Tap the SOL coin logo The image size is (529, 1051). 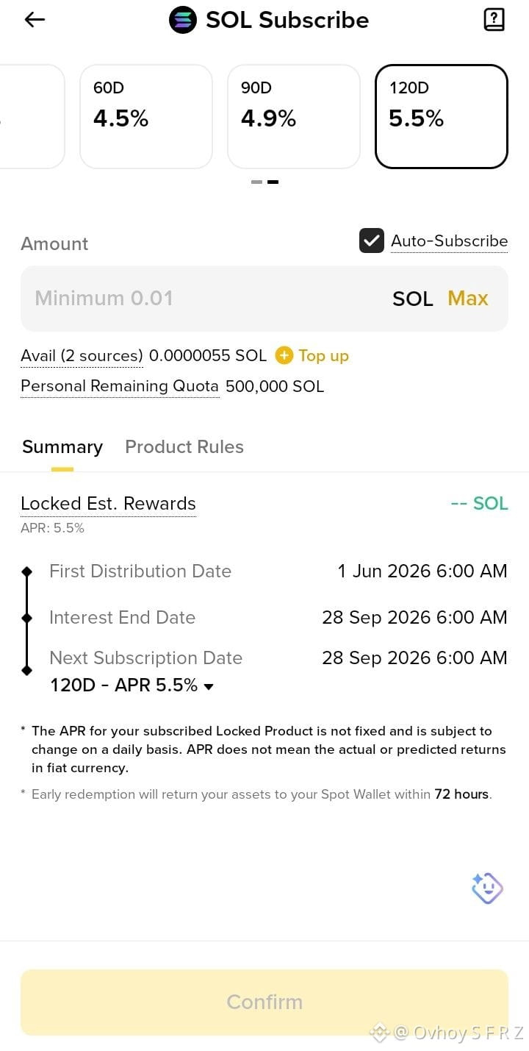pyautogui.click(x=183, y=20)
